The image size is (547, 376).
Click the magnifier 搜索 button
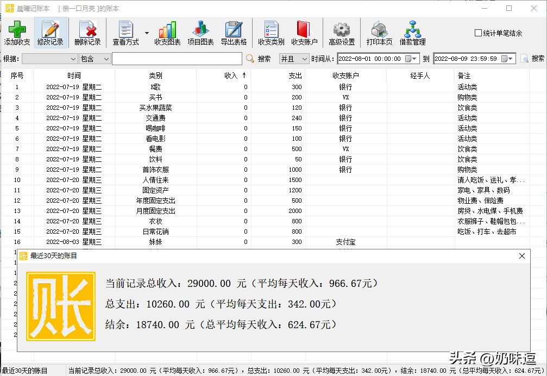(258, 59)
